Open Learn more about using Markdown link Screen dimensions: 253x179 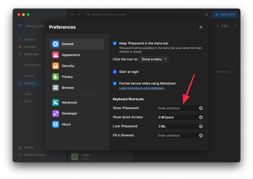(142, 88)
